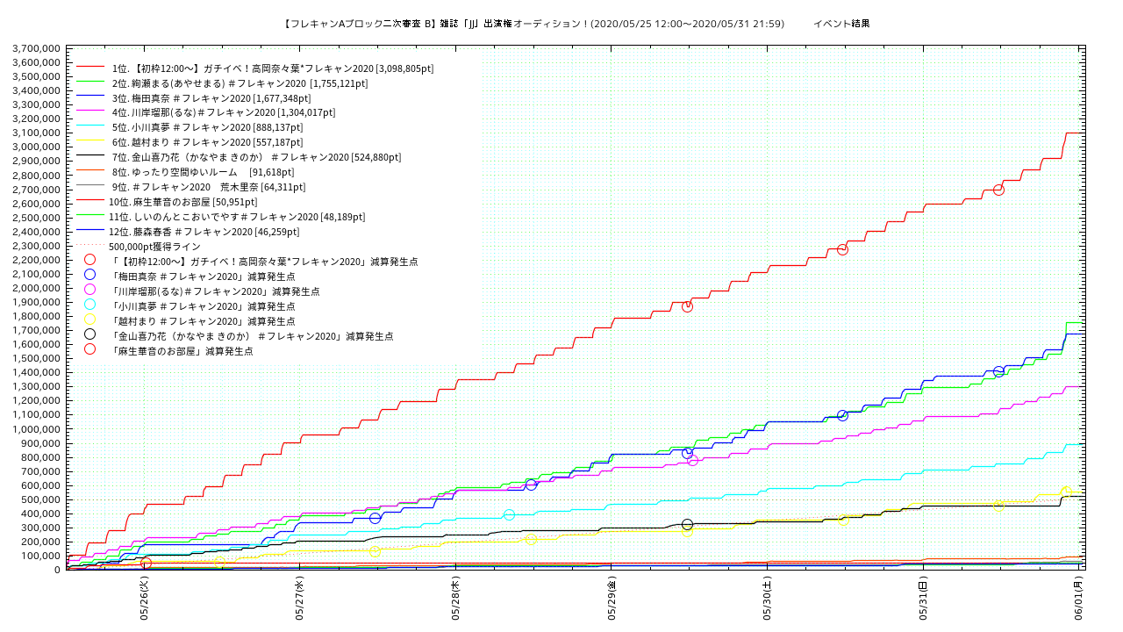The width and height of the screenshot is (1123, 632).
Task: Click green line swatch for 2位 絢瀬まる
Action: pos(90,83)
